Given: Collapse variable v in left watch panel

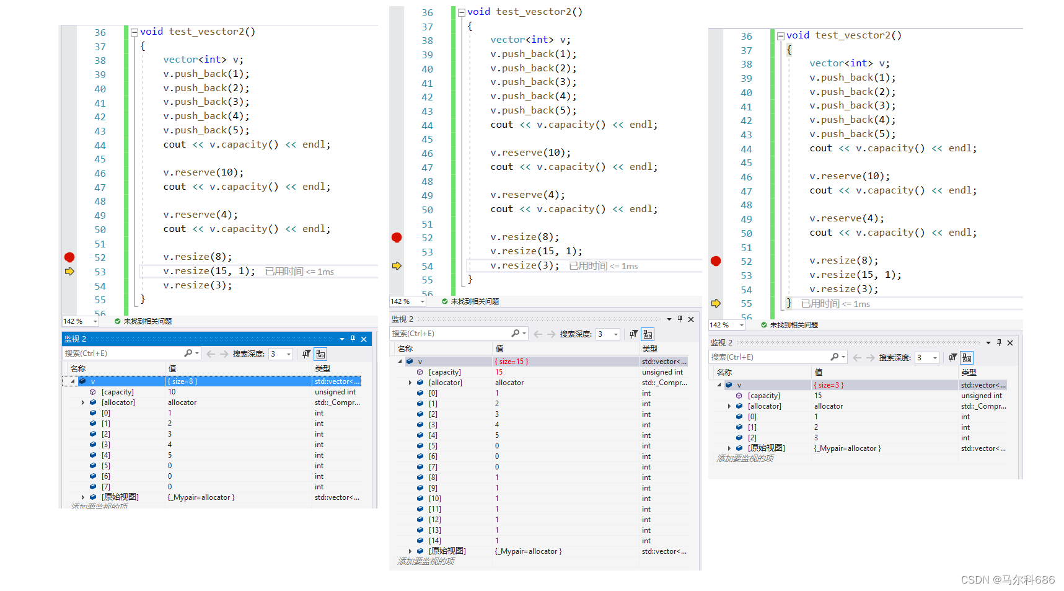Looking at the screenshot, I should tap(73, 381).
